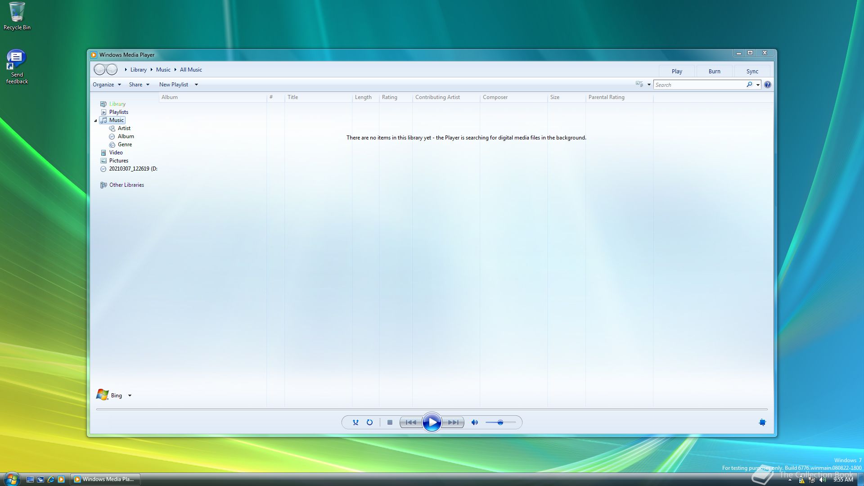Skip to the previous track
Screen dimensions: 864x486
[x=411, y=423]
